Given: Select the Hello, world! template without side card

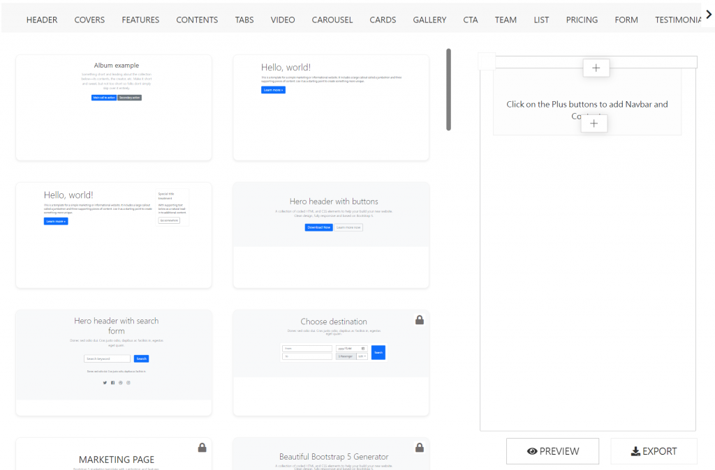Looking at the screenshot, I should tap(331, 107).
